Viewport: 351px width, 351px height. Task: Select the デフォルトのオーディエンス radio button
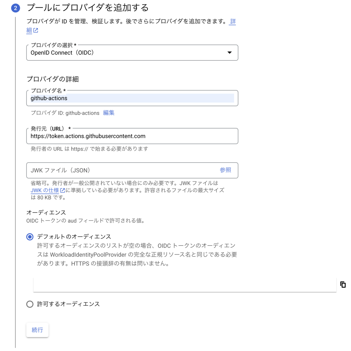tap(30, 237)
